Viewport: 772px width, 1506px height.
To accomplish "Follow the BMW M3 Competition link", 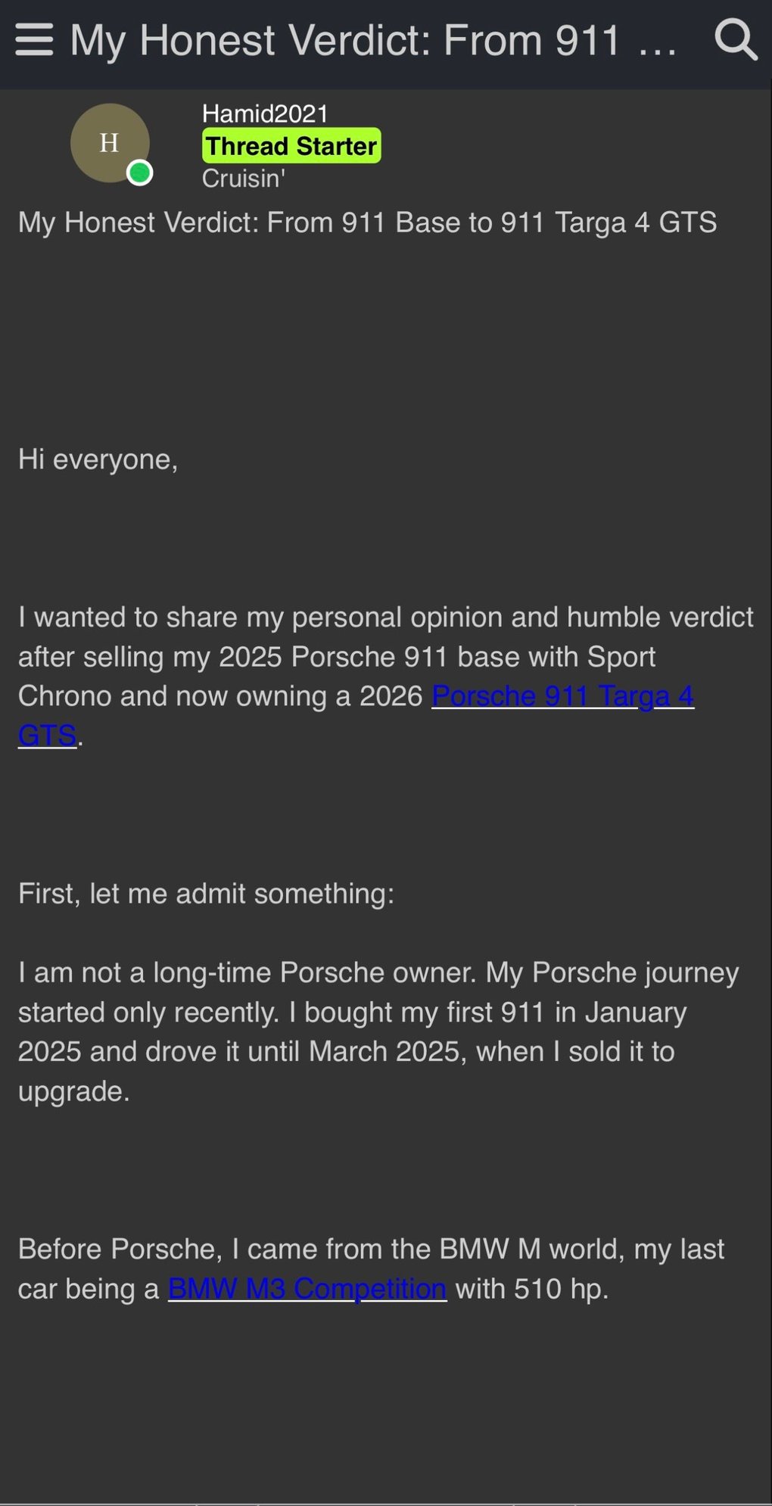I will [307, 1288].
